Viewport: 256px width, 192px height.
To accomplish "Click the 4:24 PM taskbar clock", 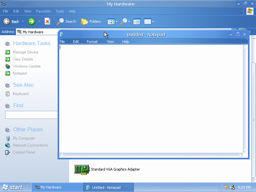I will coord(244,187).
